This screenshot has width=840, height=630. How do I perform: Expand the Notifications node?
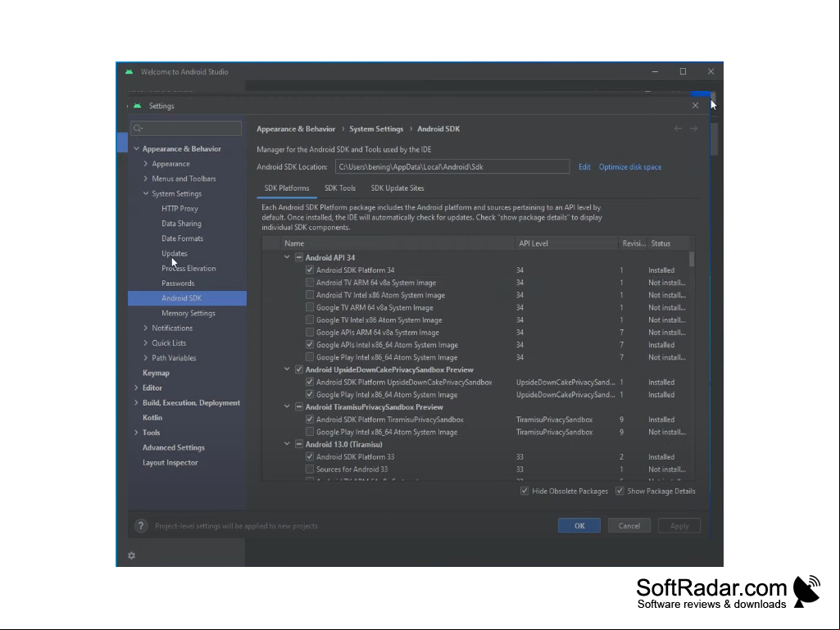tap(146, 328)
